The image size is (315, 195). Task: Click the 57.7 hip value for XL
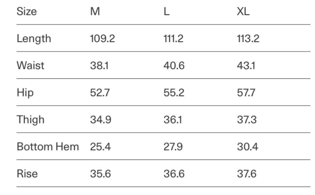pyautogui.click(x=246, y=93)
